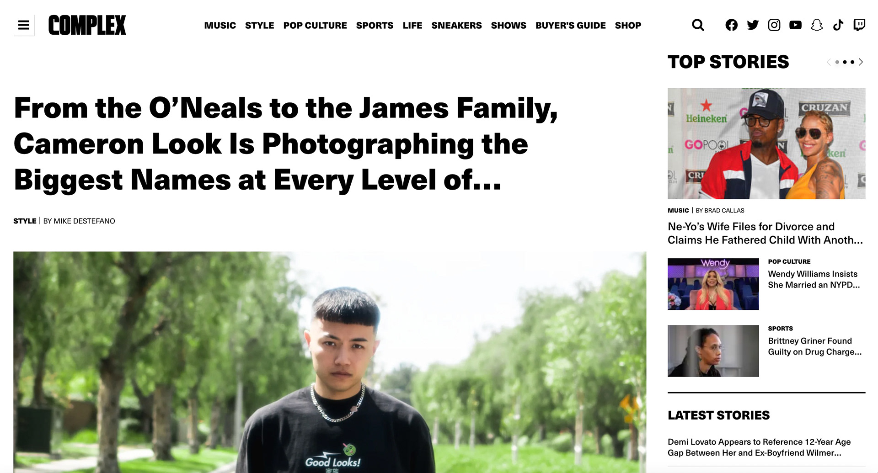The height and width of the screenshot is (473, 878).
Task: Click the Twitch icon
Action: (859, 25)
